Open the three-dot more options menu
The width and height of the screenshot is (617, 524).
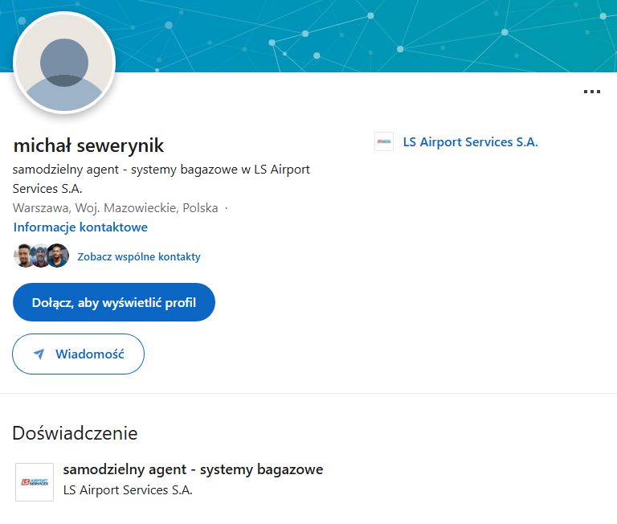tap(591, 92)
